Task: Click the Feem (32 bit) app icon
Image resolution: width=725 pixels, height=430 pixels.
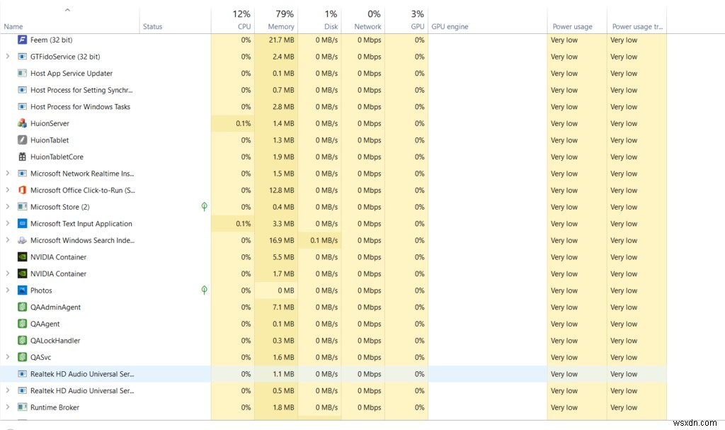Action: 21,40
